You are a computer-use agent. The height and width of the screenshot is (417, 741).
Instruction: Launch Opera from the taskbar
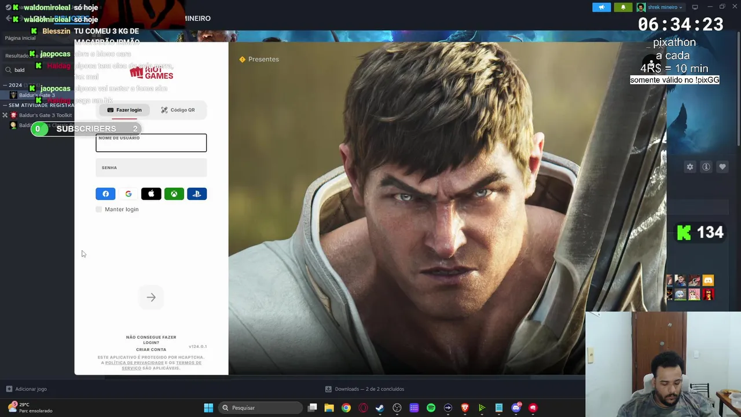(363, 408)
